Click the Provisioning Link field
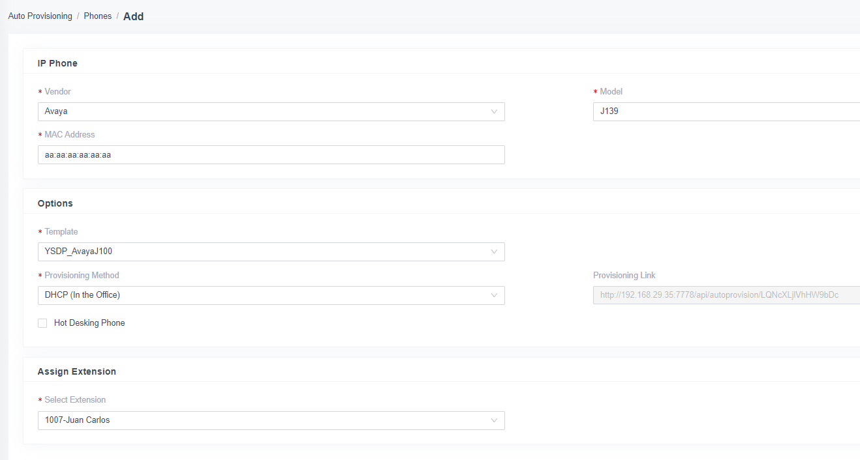Screen dimensions: 860x460 tap(726, 295)
